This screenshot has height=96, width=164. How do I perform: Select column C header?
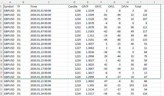pyautogui.click(x=49, y=2)
